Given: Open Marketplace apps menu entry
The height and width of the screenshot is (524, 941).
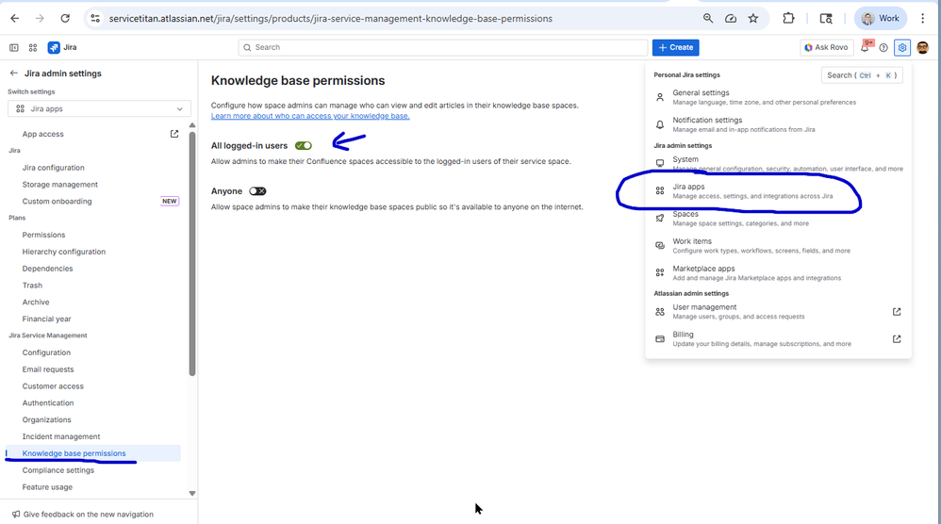Looking at the screenshot, I should tap(778, 272).
